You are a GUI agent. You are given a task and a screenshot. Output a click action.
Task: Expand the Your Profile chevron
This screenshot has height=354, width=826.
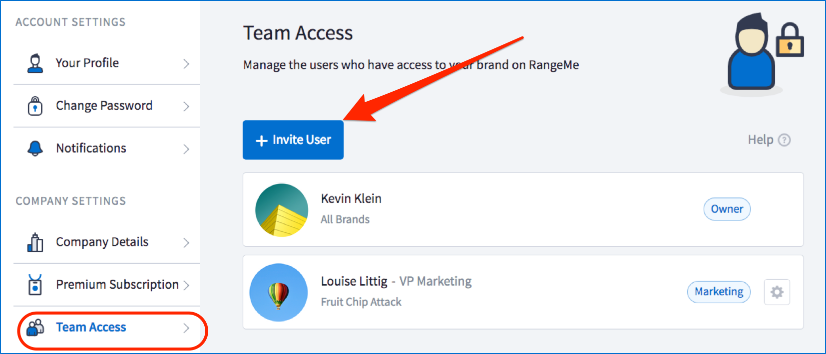tap(186, 63)
